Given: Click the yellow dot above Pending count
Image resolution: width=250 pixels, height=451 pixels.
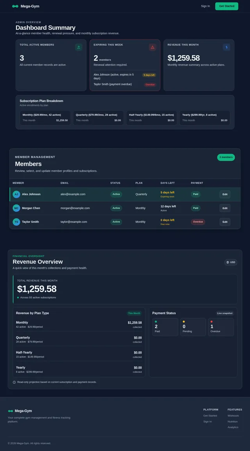Looking at the screenshot, I should (x=184, y=321).
